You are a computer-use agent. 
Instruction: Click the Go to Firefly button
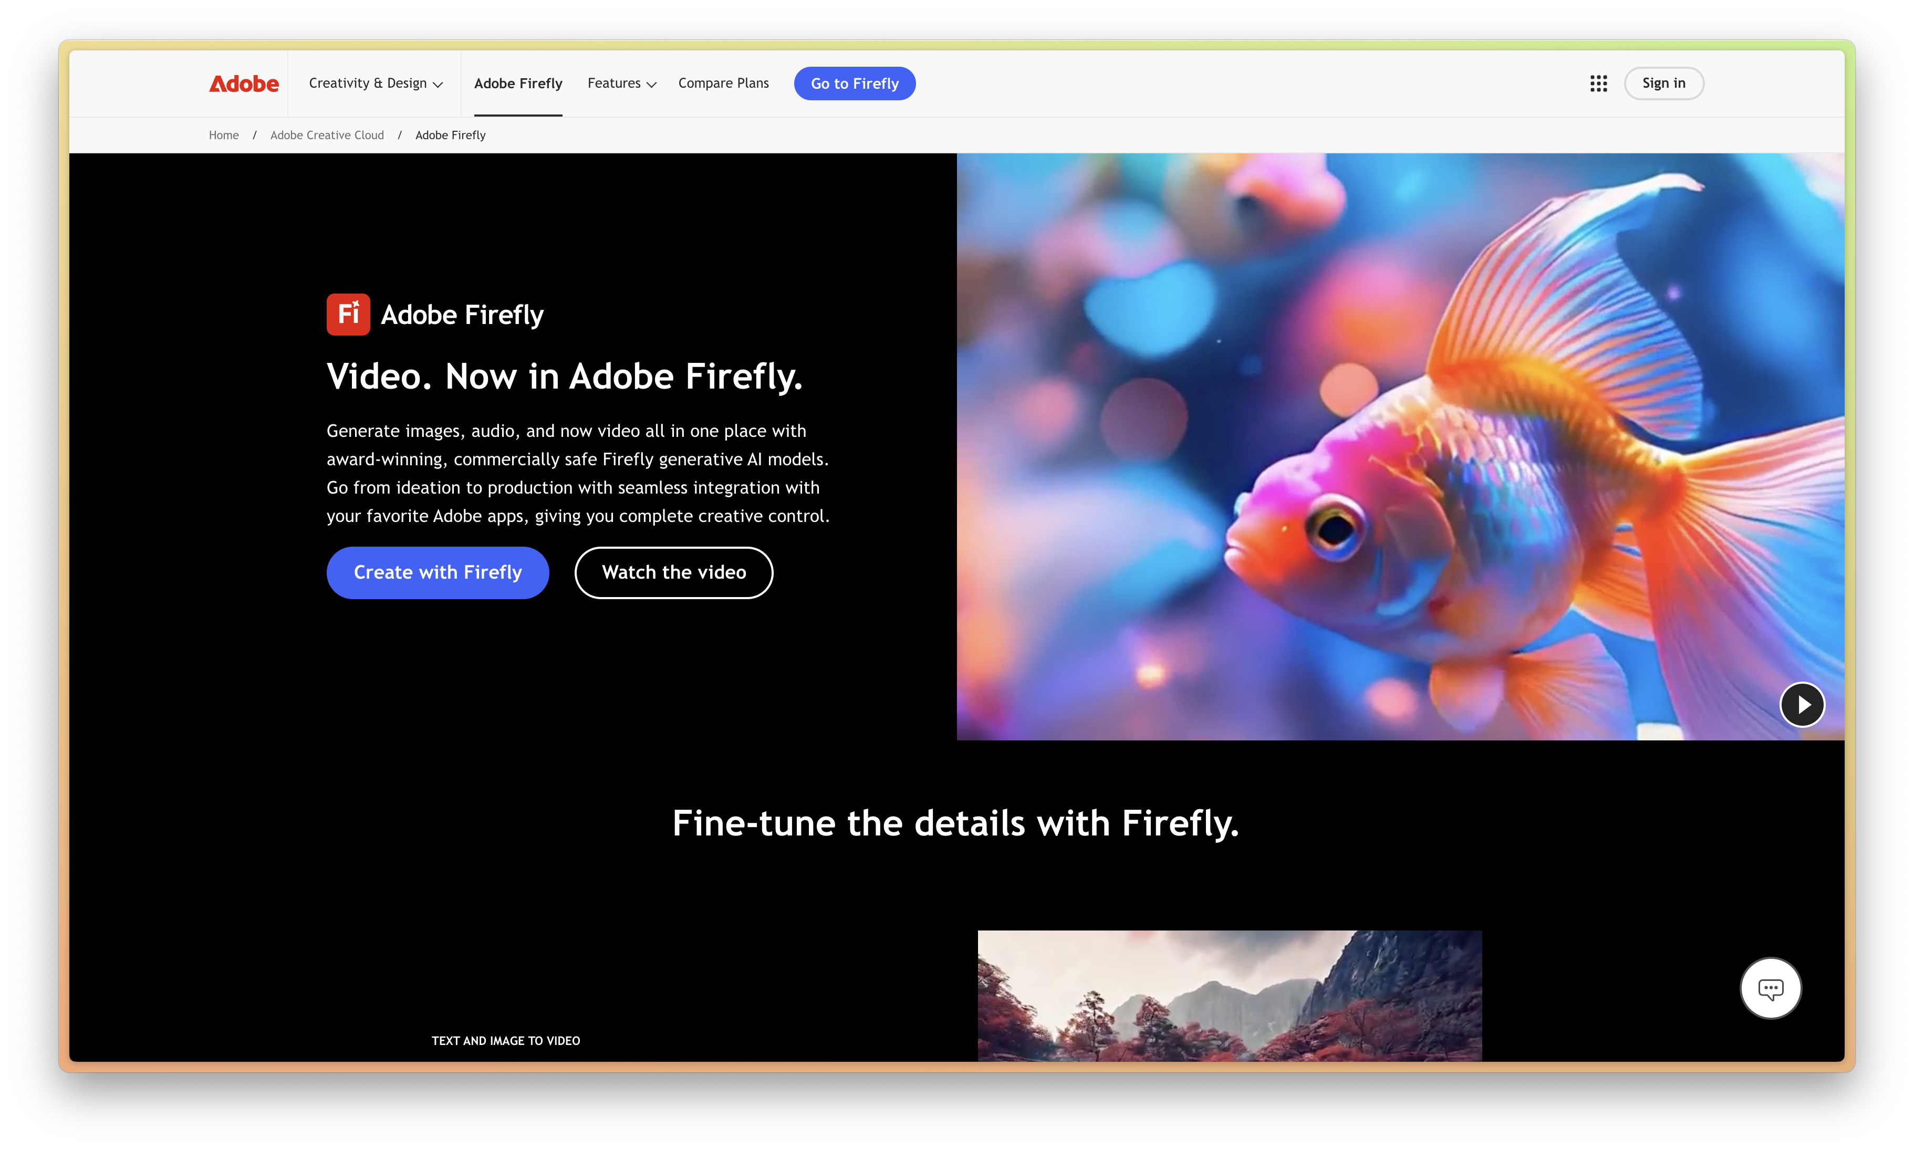[x=855, y=83]
